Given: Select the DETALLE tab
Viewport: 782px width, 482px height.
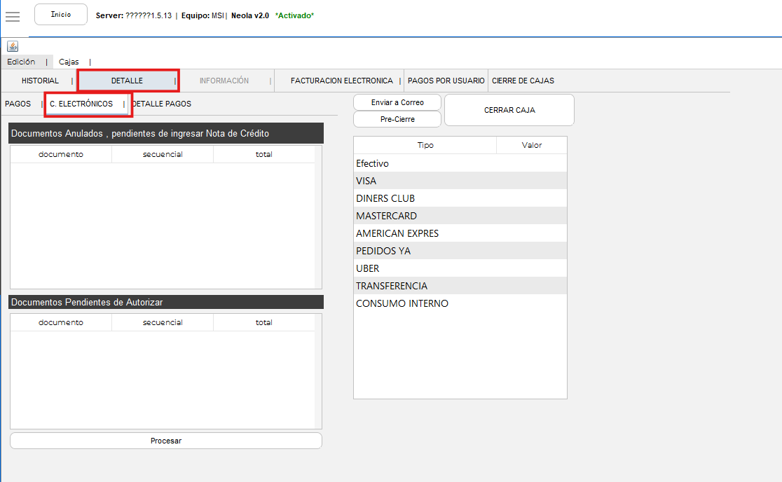Looking at the screenshot, I should click(x=127, y=81).
